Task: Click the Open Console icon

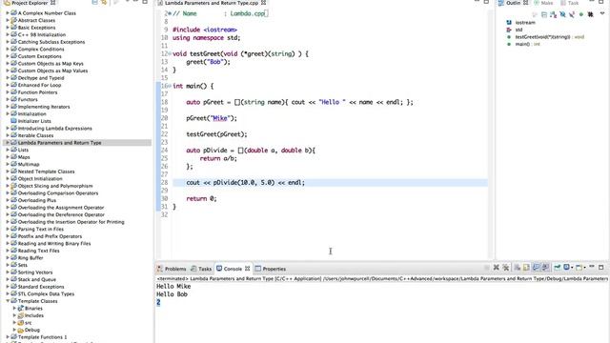Action: click(x=579, y=267)
